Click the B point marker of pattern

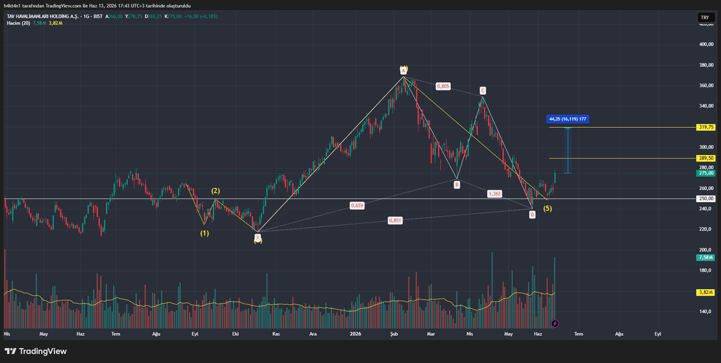[457, 185]
